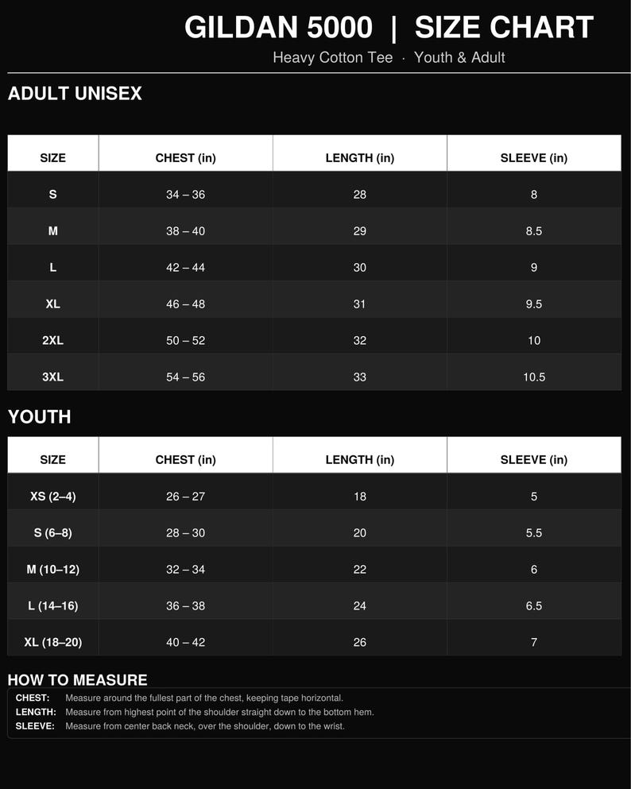Select the adult 2XL size row label
The height and width of the screenshot is (789, 631).
pyautogui.click(x=52, y=340)
